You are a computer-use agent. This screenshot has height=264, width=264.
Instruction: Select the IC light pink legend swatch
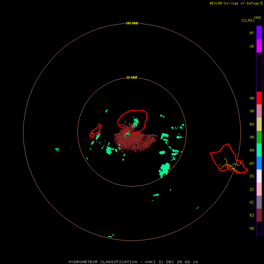[259, 189]
